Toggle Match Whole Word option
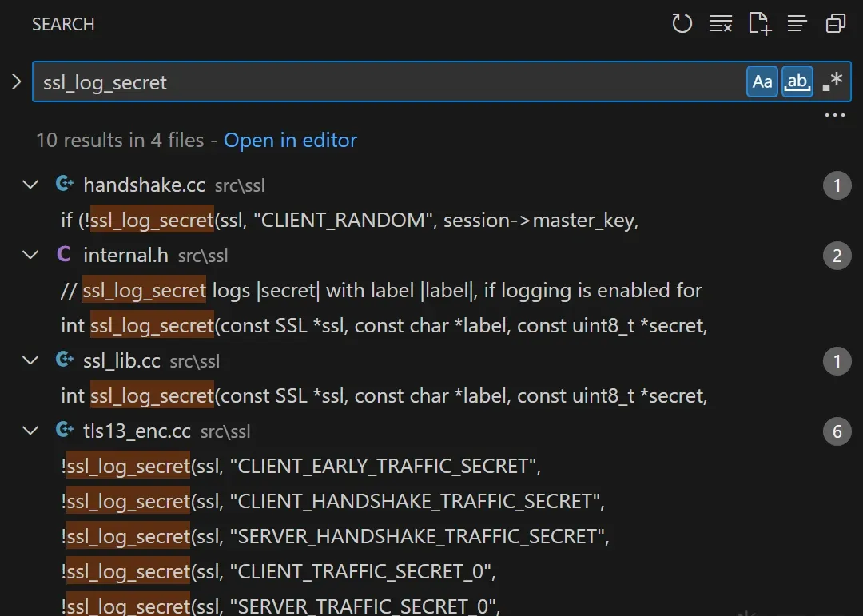The image size is (863, 616). 797,81
